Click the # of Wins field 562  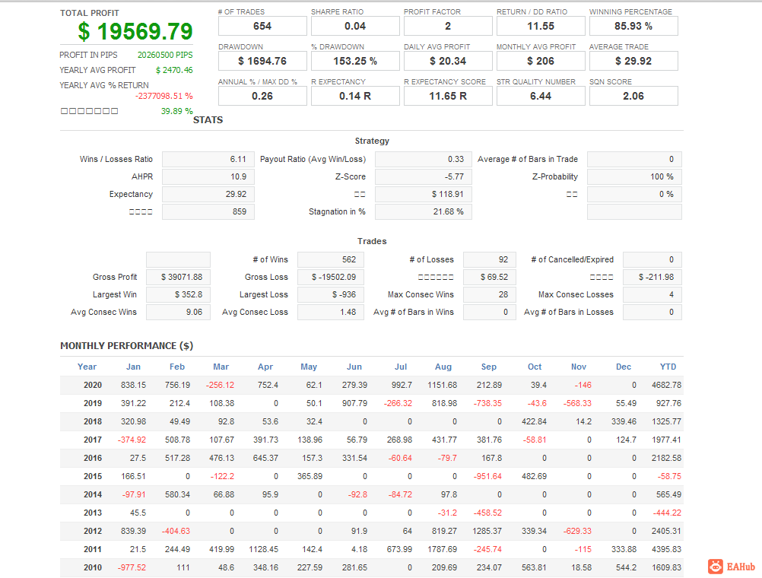(x=331, y=259)
